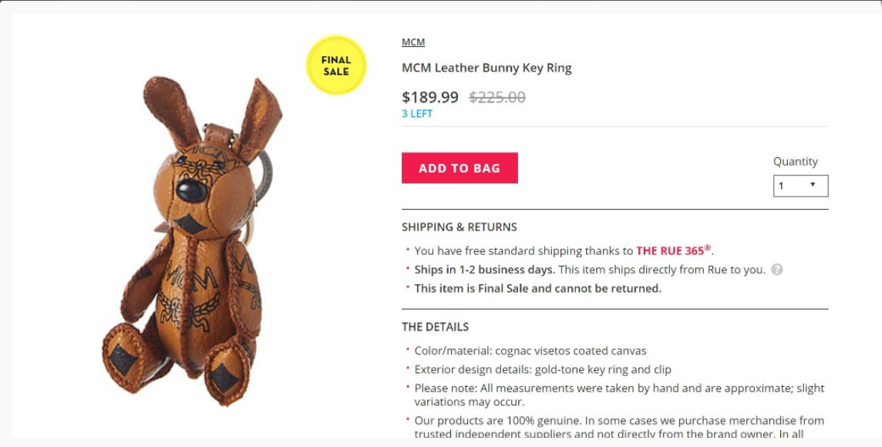Click the Final Sale cannot be returned notice
The image size is (882, 447).
(x=537, y=288)
